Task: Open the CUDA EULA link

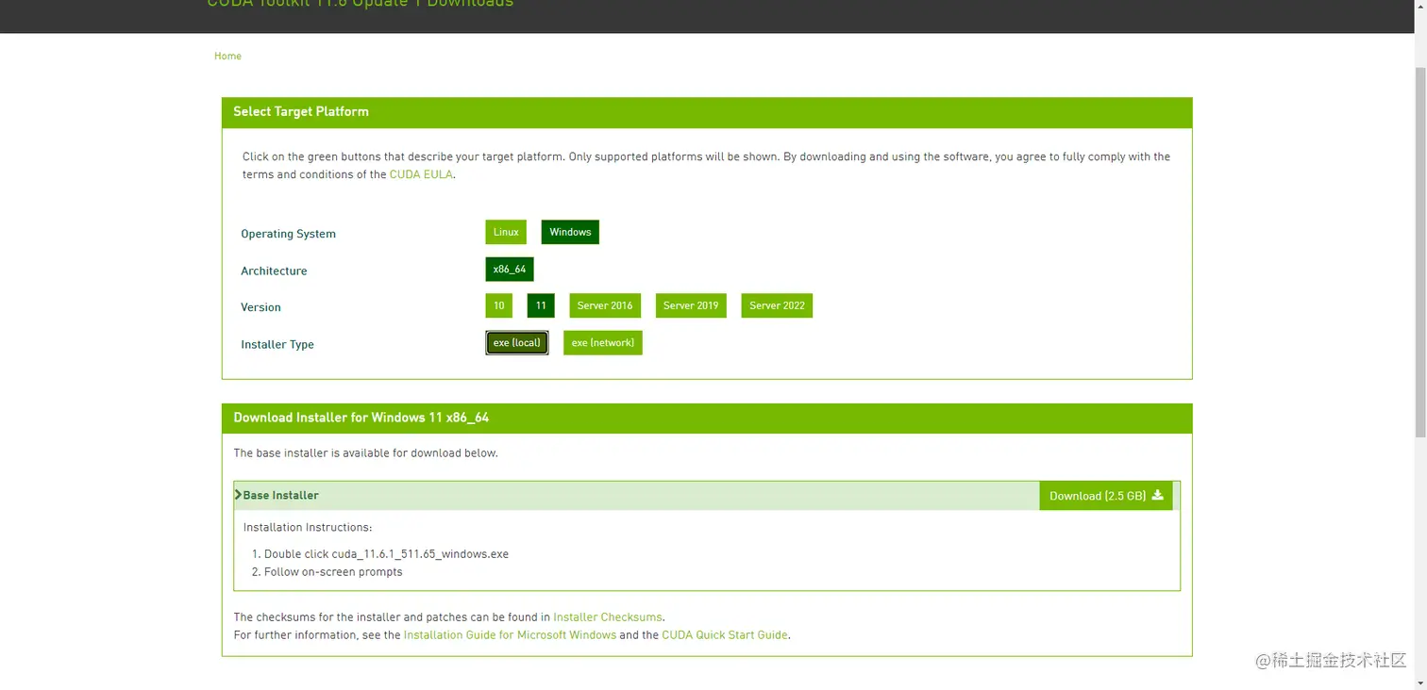Action: tap(421, 174)
